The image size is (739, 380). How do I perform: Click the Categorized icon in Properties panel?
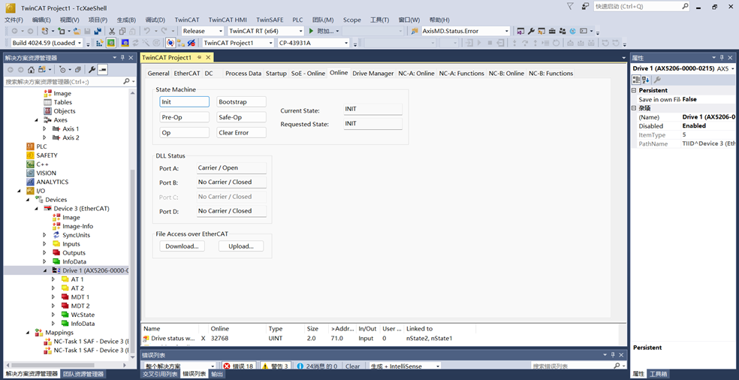click(x=636, y=80)
